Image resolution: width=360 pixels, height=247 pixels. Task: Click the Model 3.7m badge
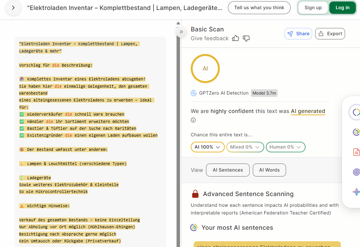(264, 93)
